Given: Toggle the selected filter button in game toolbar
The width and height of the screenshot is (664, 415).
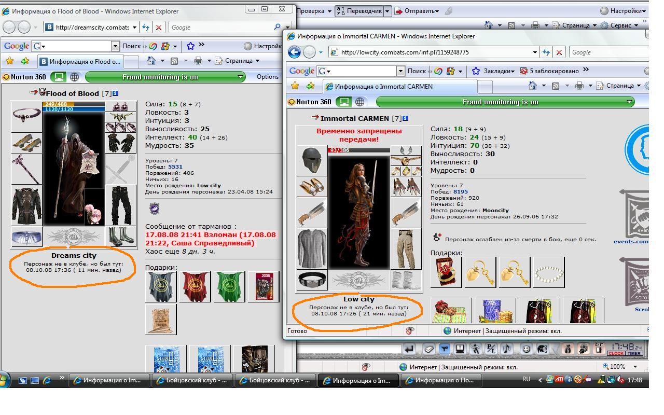Looking at the screenshot, I should pyautogui.click(x=444, y=349).
